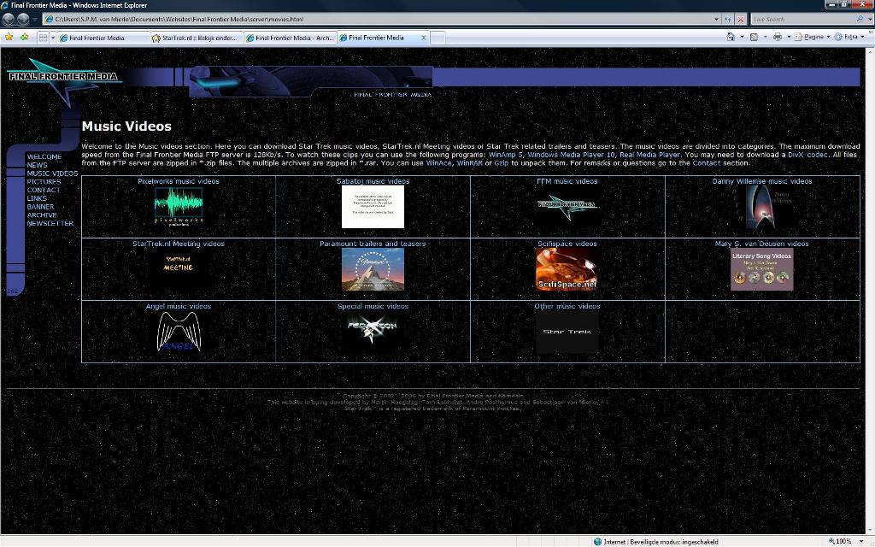Open NEWSLETTER in the side navigation
875x547 pixels.
(x=50, y=223)
